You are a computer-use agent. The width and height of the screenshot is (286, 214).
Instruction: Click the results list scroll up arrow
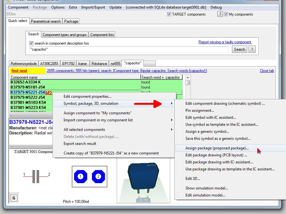(188, 77)
